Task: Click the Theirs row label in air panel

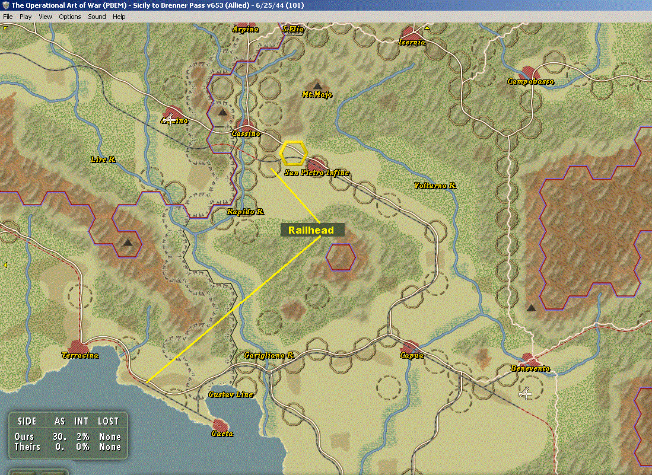Action: pos(27,447)
